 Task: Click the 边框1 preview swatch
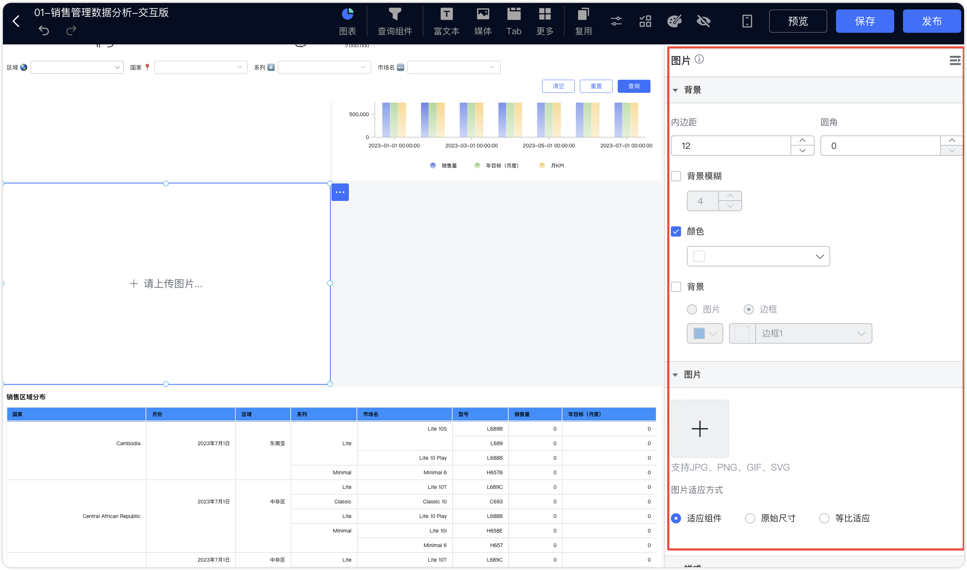742,333
